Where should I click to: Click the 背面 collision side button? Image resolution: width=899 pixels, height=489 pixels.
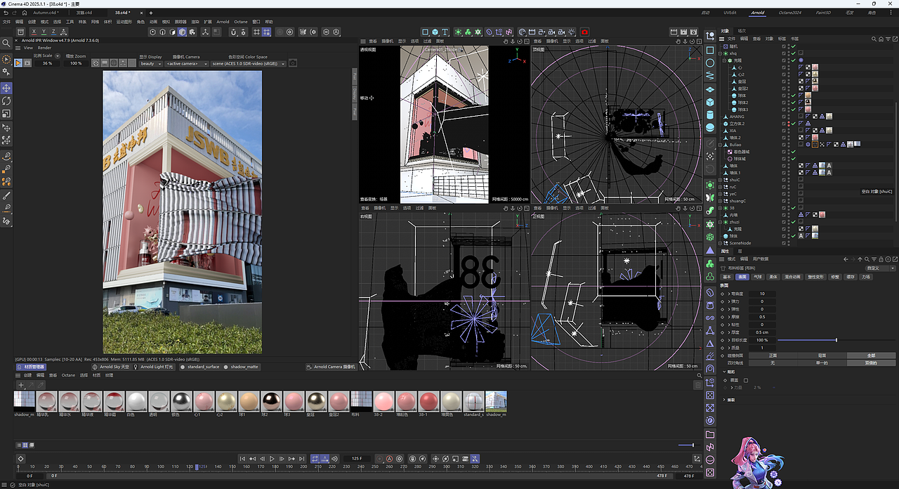pyautogui.click(x=822, y=356)
